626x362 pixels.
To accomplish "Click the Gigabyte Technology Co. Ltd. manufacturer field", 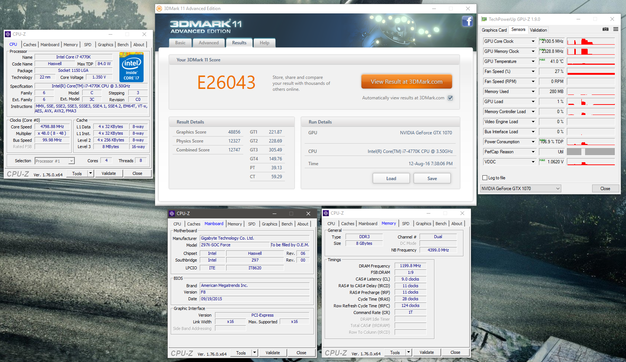I will pos(255,238).
